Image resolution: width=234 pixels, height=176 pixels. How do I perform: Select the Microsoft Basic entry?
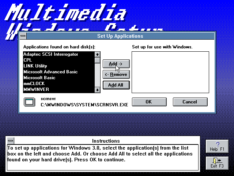click(59, 78)
